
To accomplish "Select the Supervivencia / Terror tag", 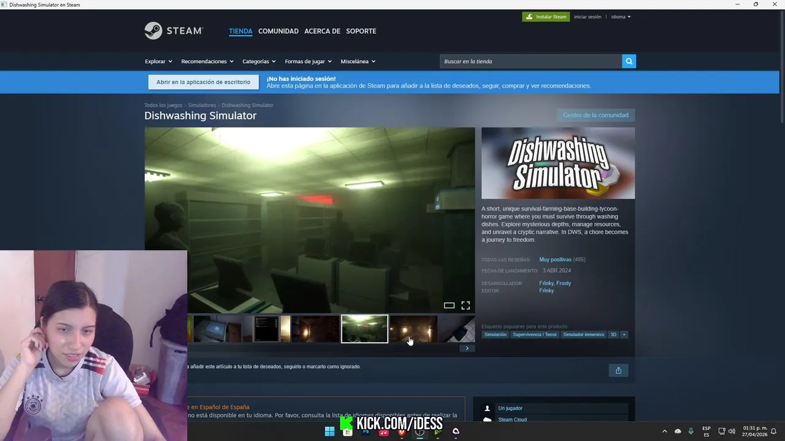I will pos(535,334).
